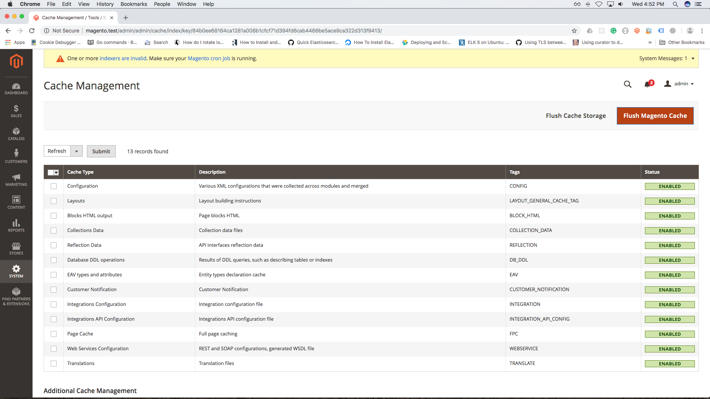Open the Sales menu in sidebar
The image size is (710, 399).
click(16, 111)
